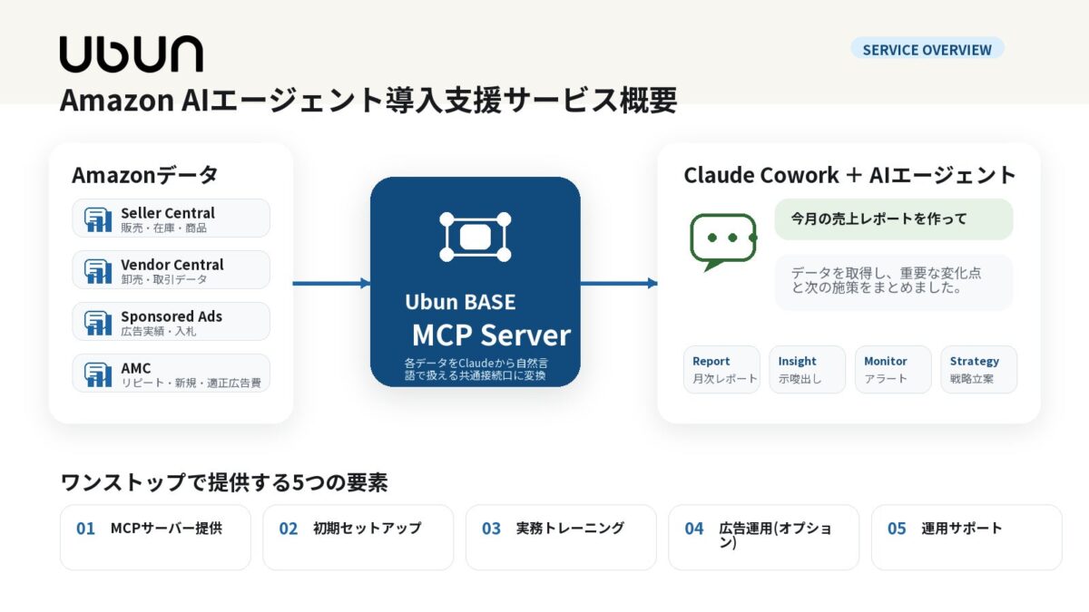Image resolution: width=1089 pixels, height=612 pixels.
Task: Open card 03 実務トレーニング
Action: (x=561, y=538)
